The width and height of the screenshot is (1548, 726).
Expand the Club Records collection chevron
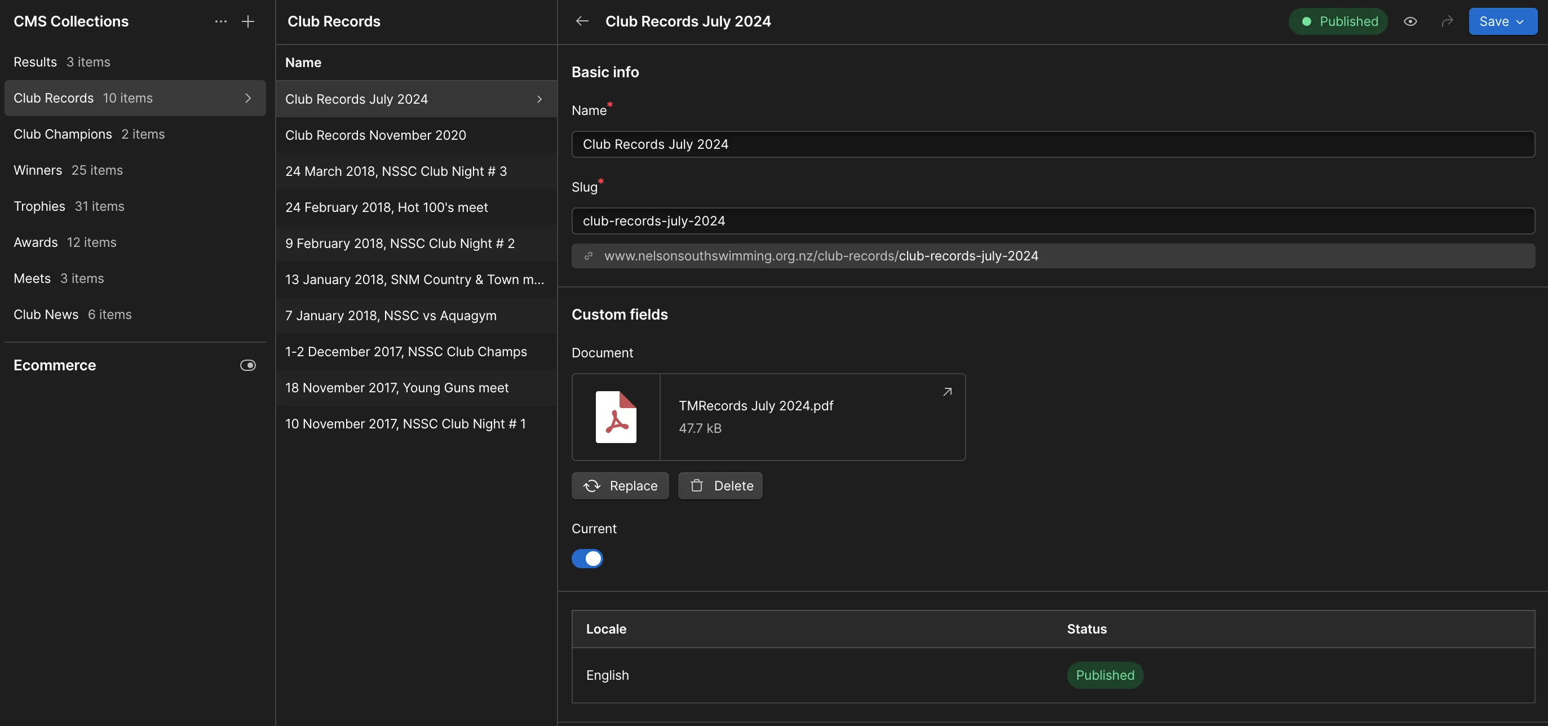coord(247,98)
